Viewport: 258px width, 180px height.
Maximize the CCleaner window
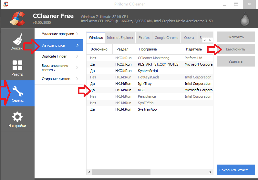(236, 4)
